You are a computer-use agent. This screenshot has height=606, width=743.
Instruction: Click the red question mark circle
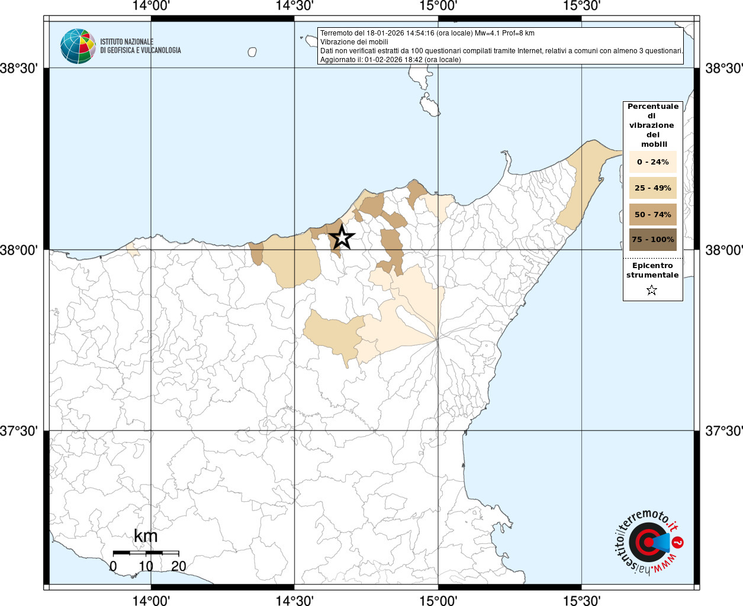(x=678, y=542)
